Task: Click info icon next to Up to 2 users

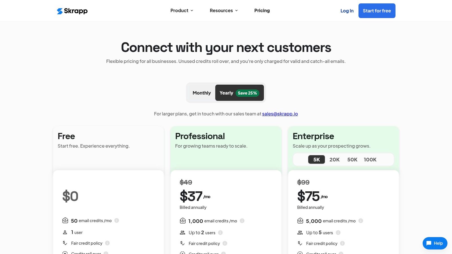Action: point(220,233)
